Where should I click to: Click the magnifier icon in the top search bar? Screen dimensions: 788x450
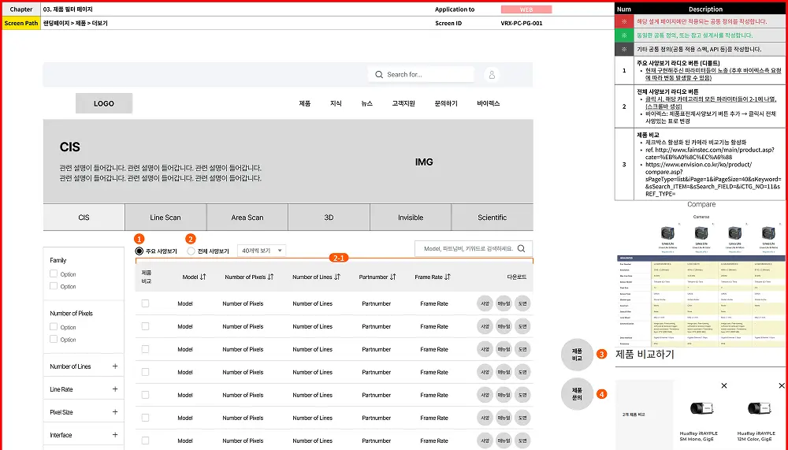[x=380, y=75]
